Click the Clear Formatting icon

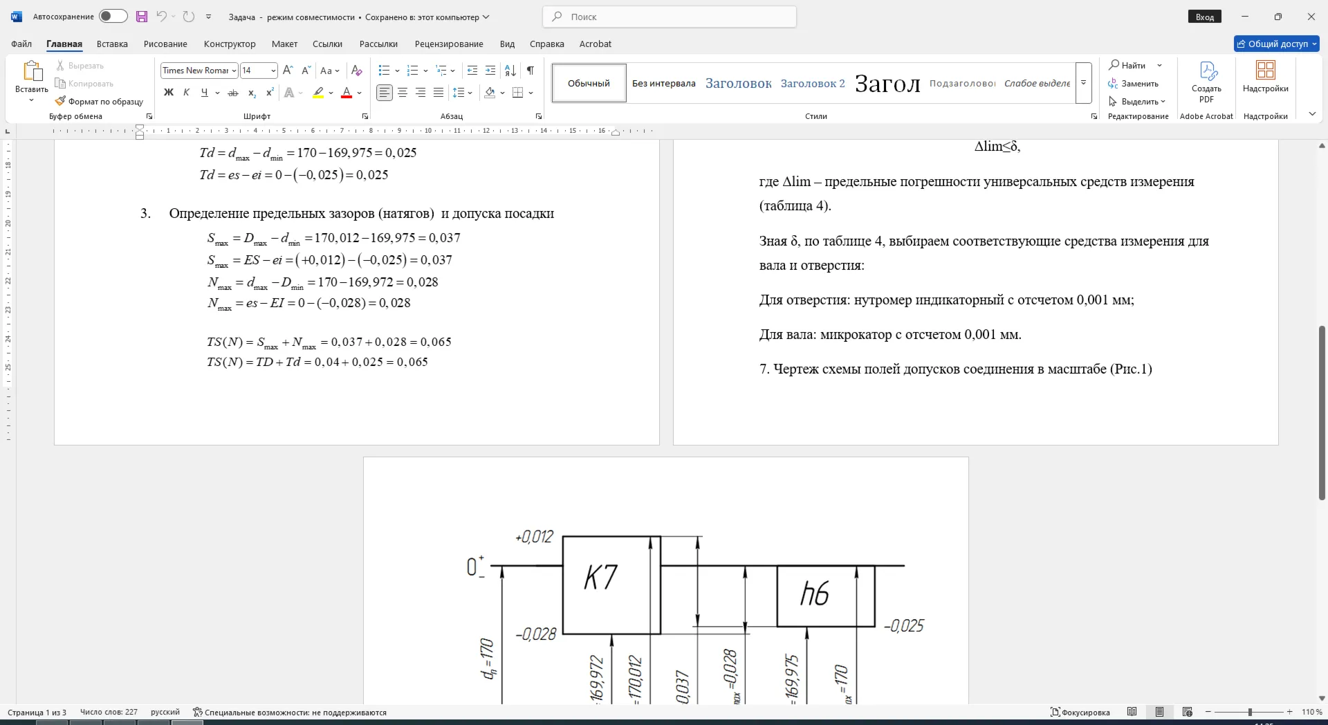click(357, 71)
